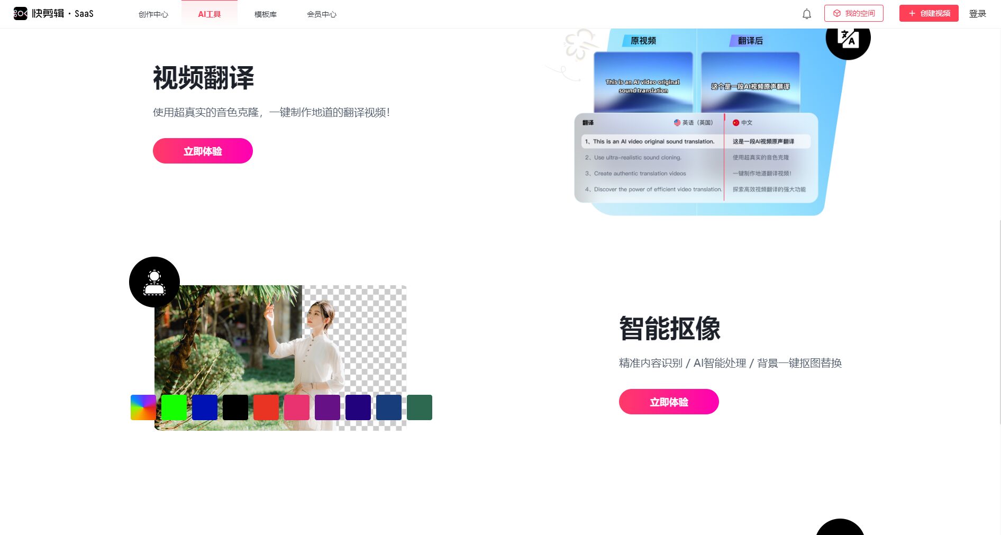1001x535 pixels.
Task: Pick the rainbow gradient color swatch
Action: tap(143, 407)
